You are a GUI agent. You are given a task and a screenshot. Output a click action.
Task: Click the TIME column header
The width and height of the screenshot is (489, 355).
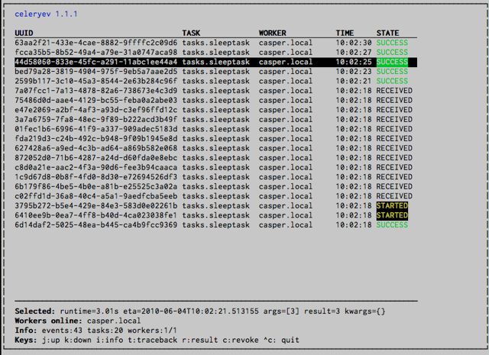345,33
